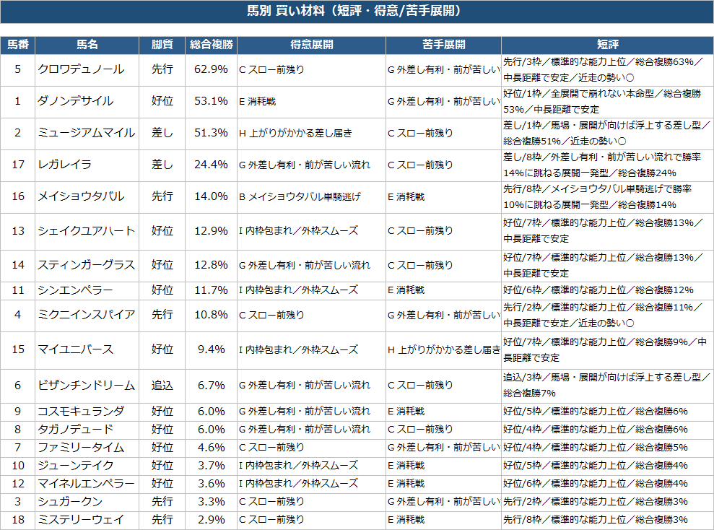This screenshot has height=530, width=714.
Task: Click the 6.7% win rate value
Action: pos(212,385)
